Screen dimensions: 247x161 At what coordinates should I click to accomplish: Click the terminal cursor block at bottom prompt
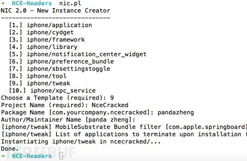[x=61, y=156]
